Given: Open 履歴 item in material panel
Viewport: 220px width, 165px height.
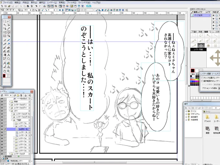Looking at the screenshot, I should (207, 130).
